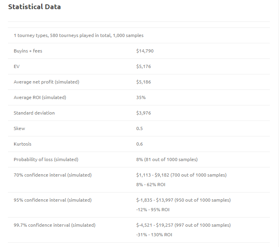Image resolution: width=279 pixels, height=247 pixels.
Task: Click Probability of loss (simulated) label
Action: (x=46, y=159)
